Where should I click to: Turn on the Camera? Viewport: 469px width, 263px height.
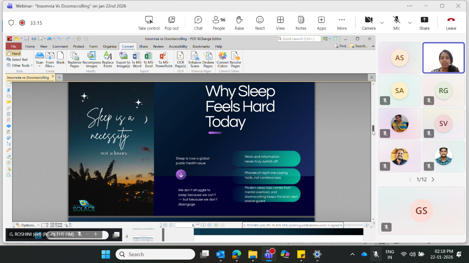click(368, 23)
